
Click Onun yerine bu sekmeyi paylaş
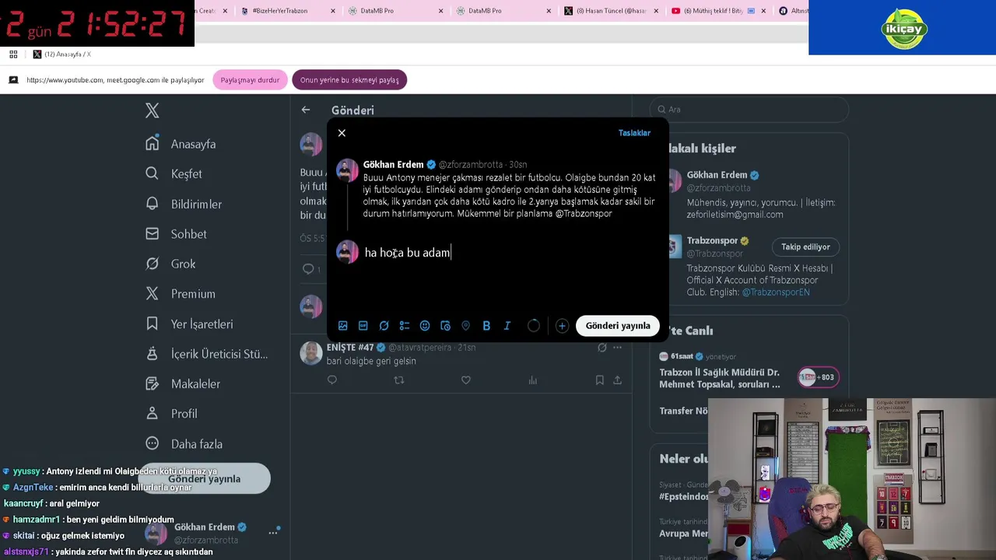(349, 80)
